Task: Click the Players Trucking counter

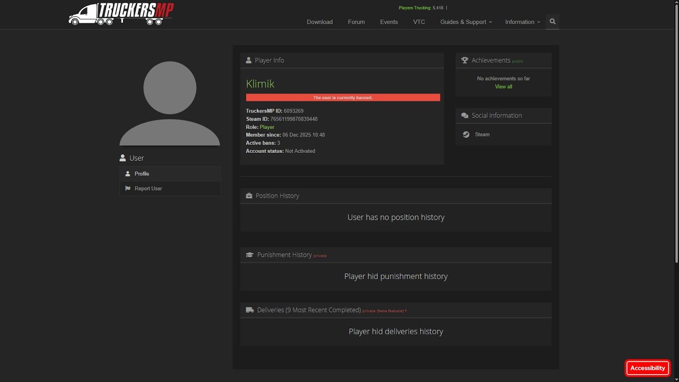Action: (x=421, y=8)
